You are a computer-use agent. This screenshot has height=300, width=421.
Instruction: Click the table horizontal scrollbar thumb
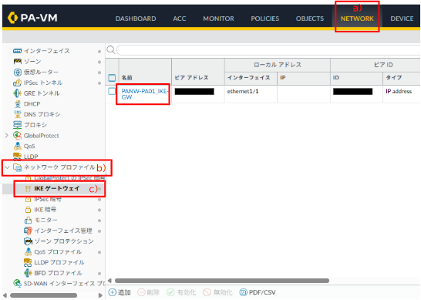[x=222, y=281]
